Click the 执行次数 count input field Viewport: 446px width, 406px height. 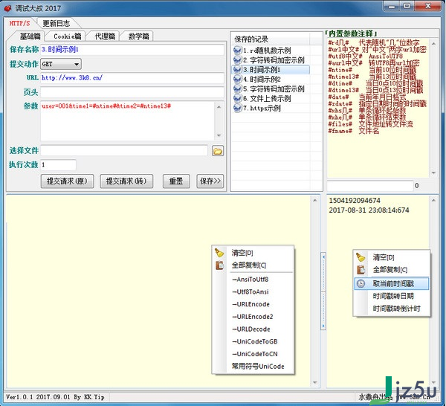[58, 164]
